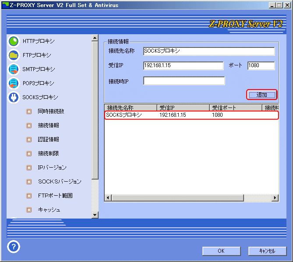Click the square icon beside 認証情報
This screenshot has height=262, width=293.
29,140
